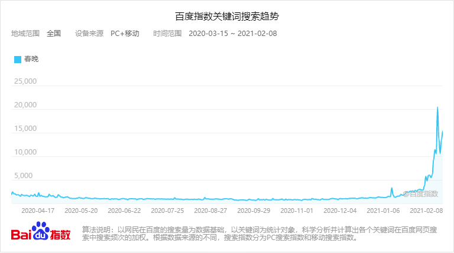Click the 时间范围 label

pos(167,33)
